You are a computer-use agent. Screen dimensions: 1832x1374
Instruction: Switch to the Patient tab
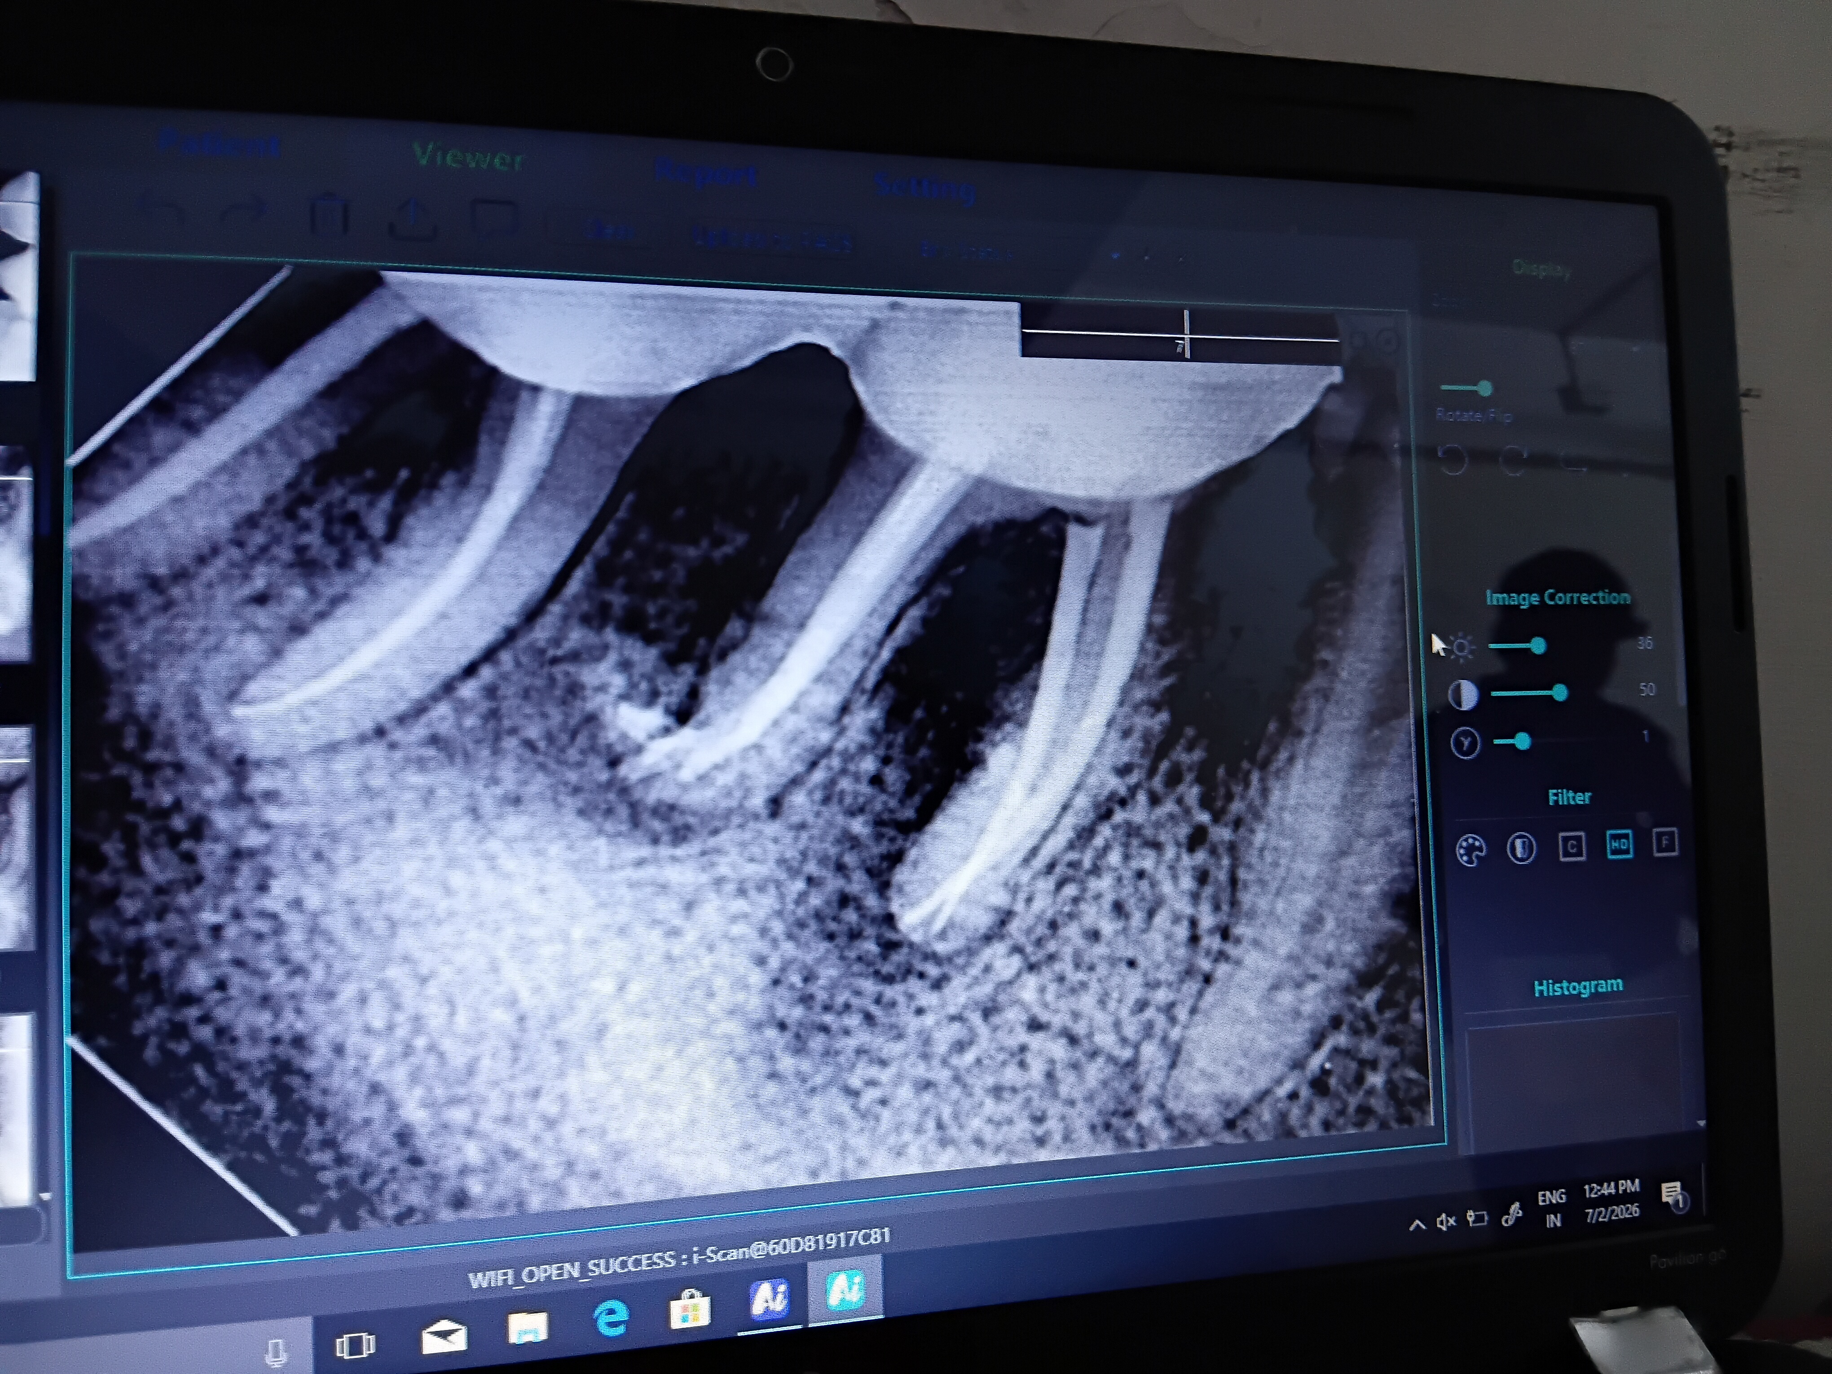click(x=219, y=143)
